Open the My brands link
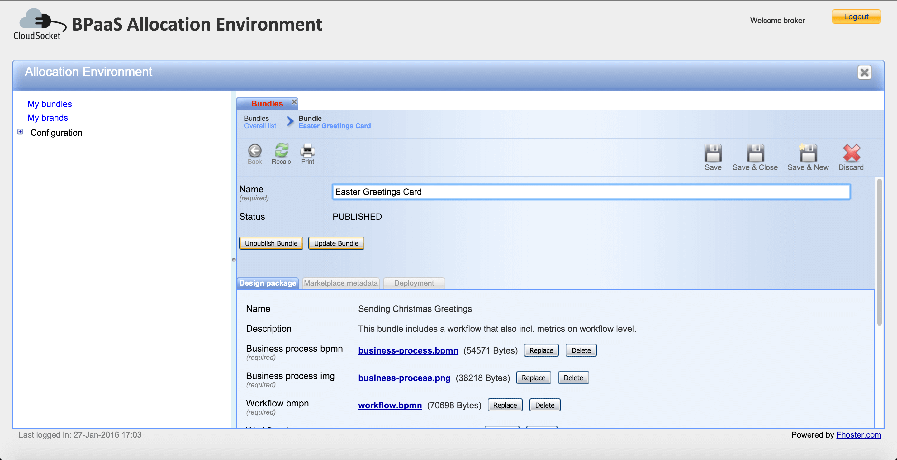 pos(48,118)
